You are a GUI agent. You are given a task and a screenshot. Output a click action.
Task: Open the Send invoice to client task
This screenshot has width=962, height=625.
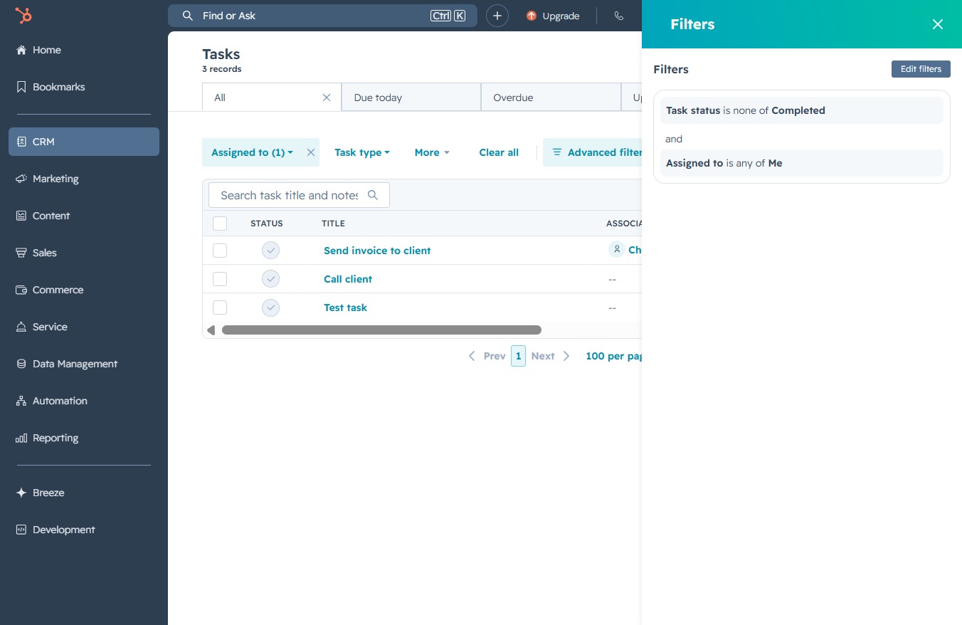tap(377, 251)
